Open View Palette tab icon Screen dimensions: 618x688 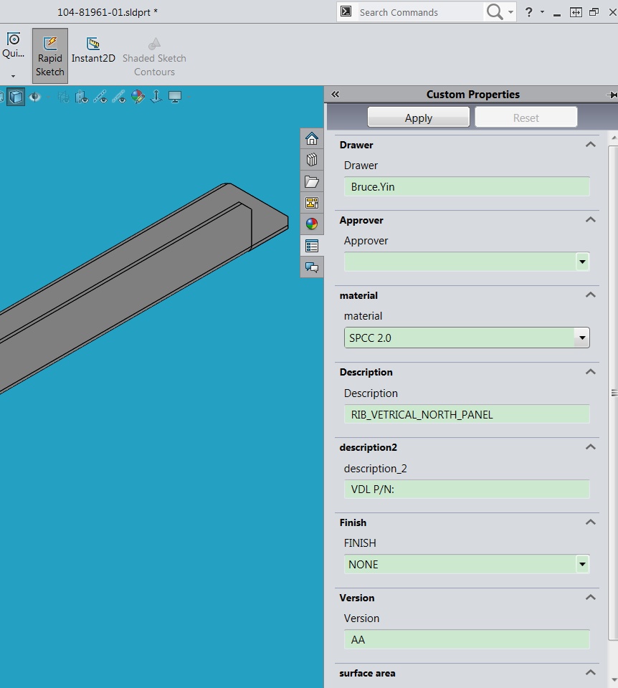pos(312,203)
